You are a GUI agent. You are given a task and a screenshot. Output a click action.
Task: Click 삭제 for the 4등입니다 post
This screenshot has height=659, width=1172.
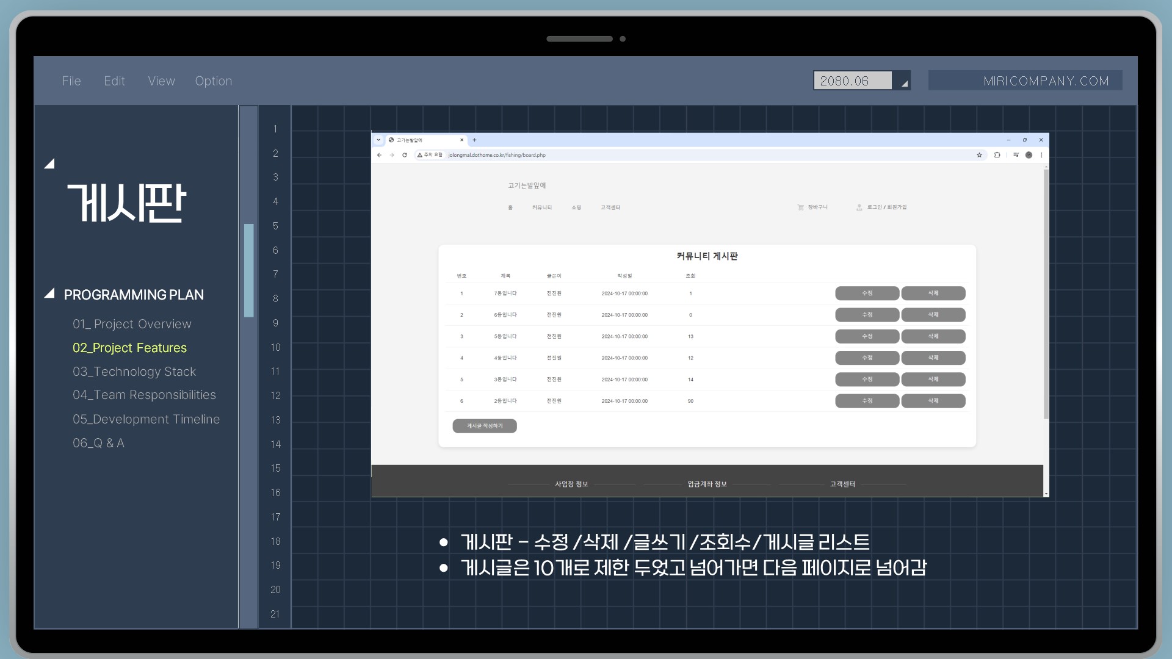tap(933, 358)
